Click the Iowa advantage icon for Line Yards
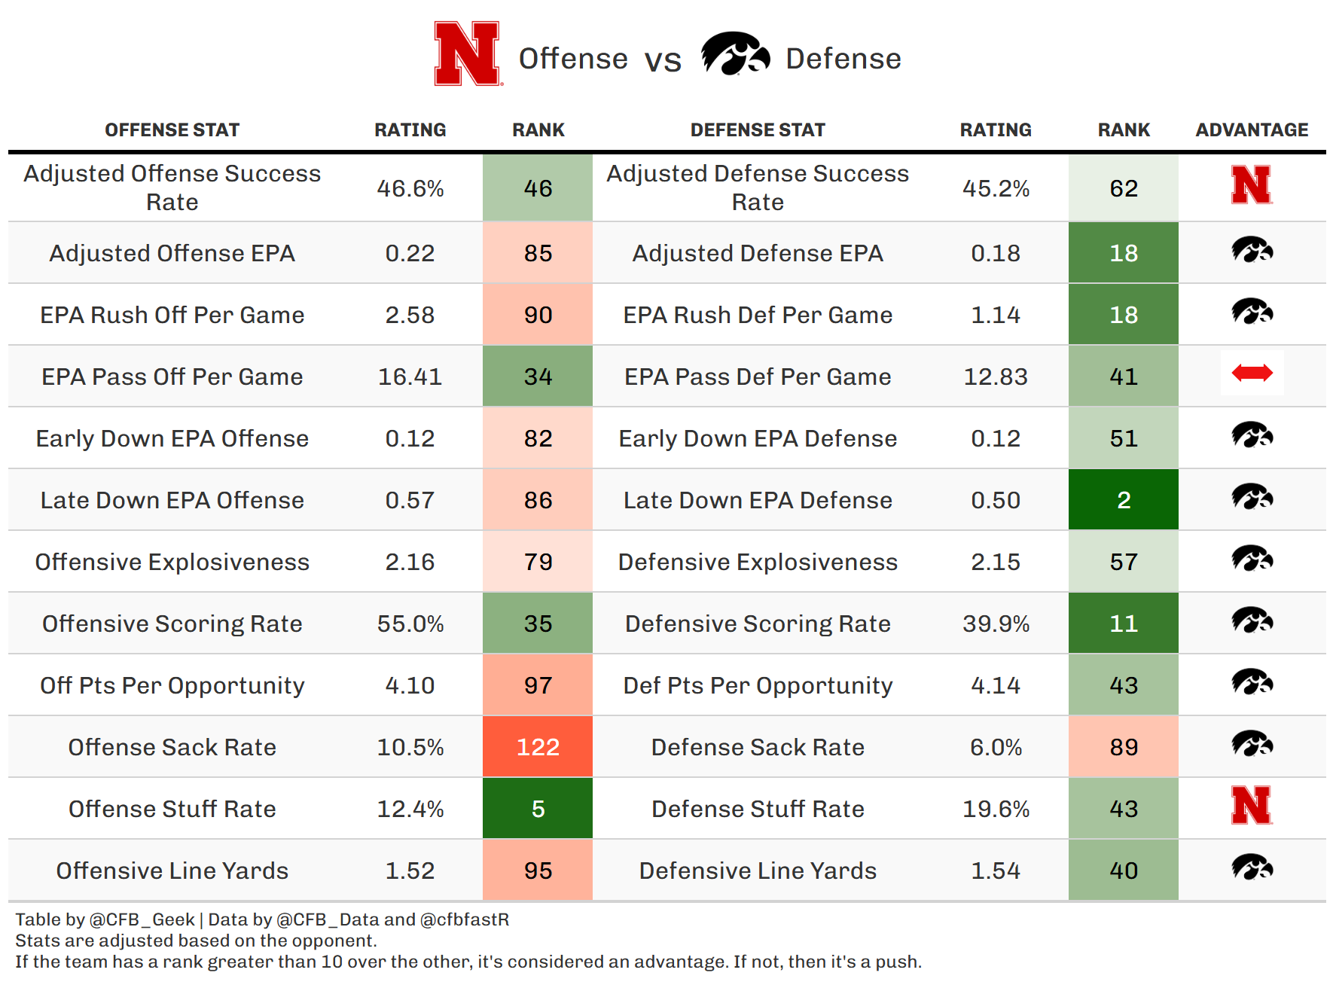 coord(1252,868)
